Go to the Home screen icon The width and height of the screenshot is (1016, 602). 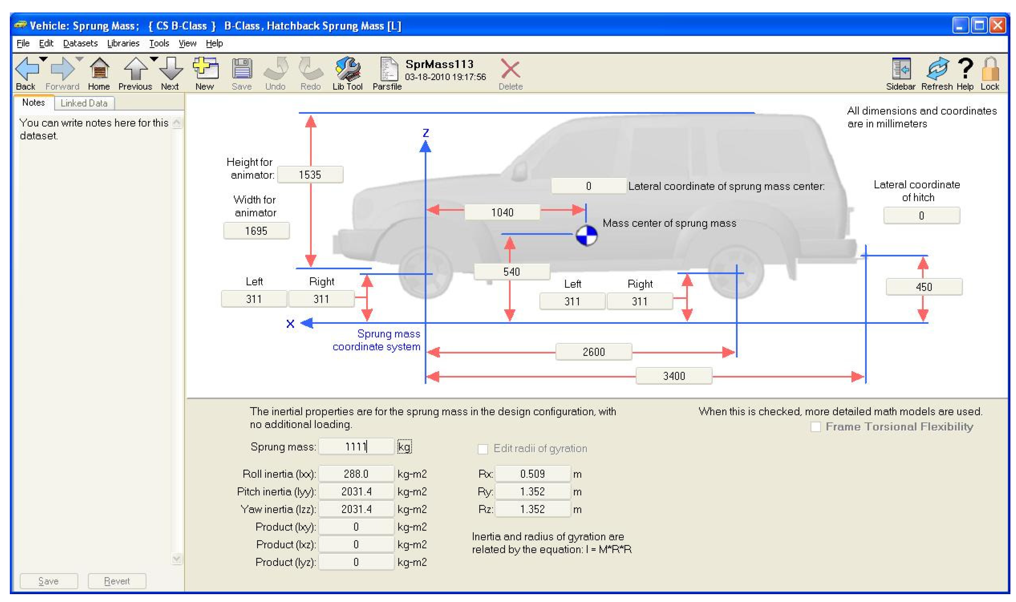pyautogui.click(x=99, y=69)
